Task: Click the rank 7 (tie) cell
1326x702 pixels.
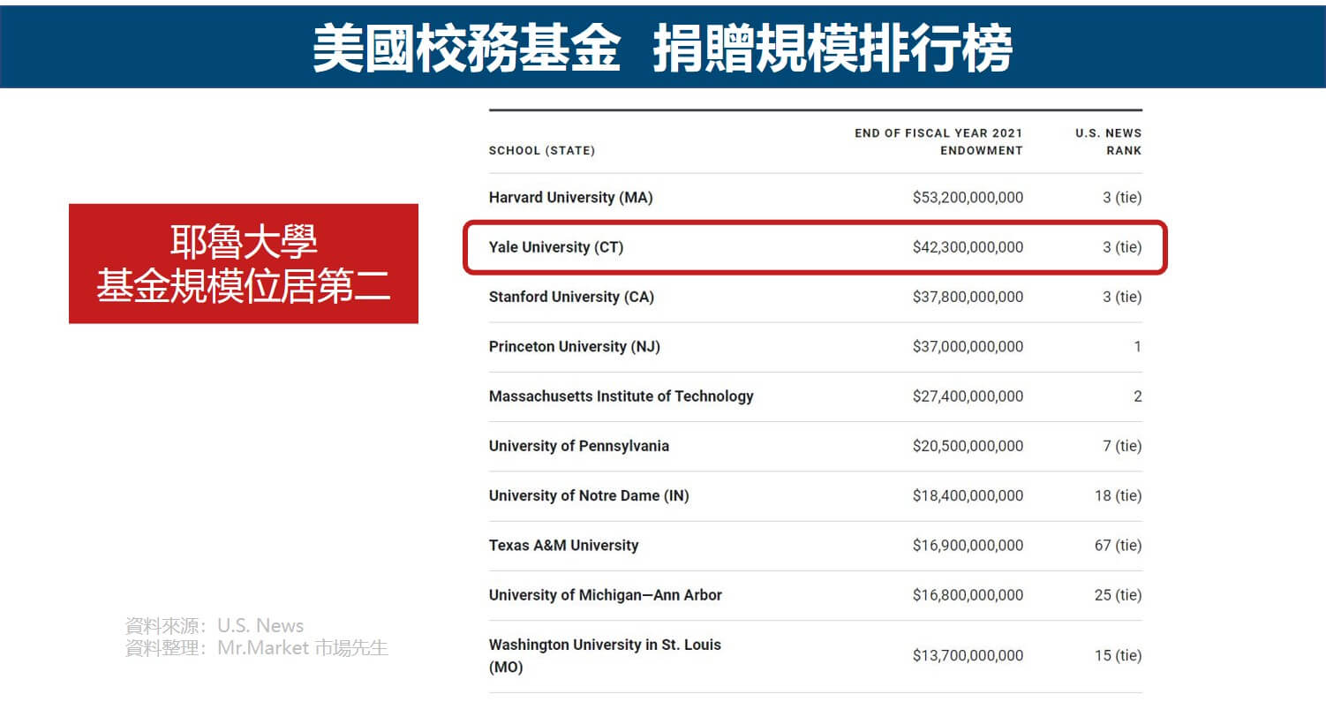Action: click(x=1122, y=446)
